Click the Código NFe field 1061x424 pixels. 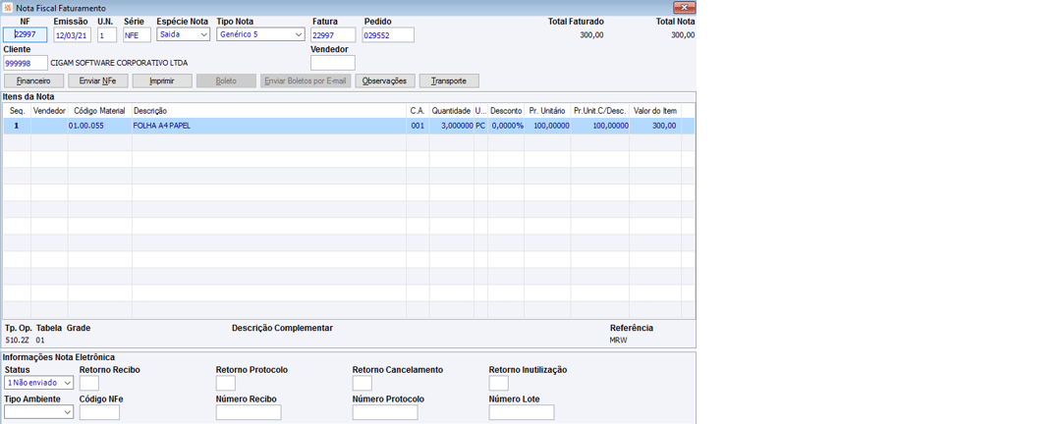pos(99,412)
